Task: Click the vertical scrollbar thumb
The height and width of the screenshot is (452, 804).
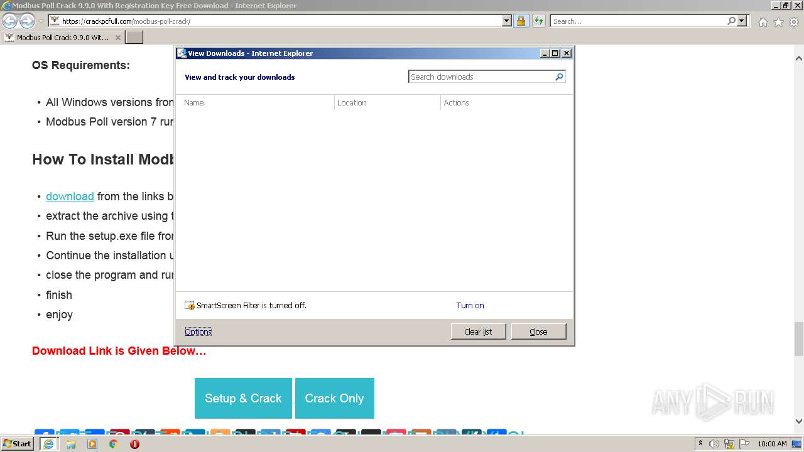Action: point(798,338)
